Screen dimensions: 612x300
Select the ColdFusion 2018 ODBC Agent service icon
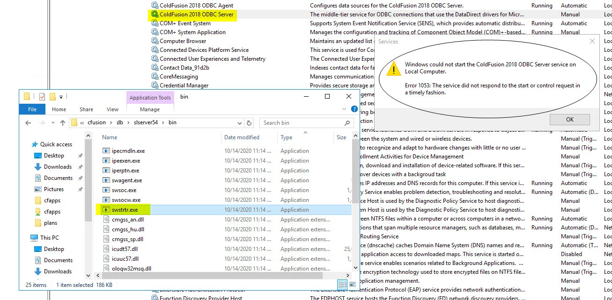[x=155, y=6]
